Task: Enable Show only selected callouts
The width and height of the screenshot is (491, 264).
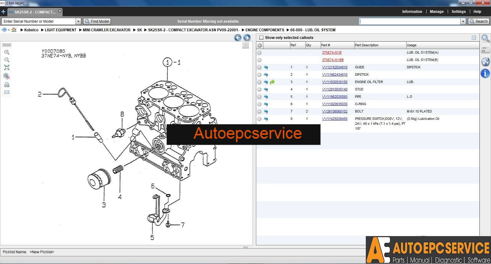Action: [261, 38]
